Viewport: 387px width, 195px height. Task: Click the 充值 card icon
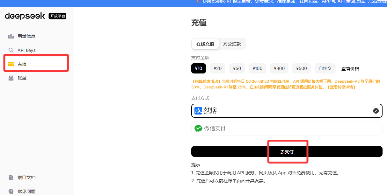pyautogui.click(x=11, y=64)
